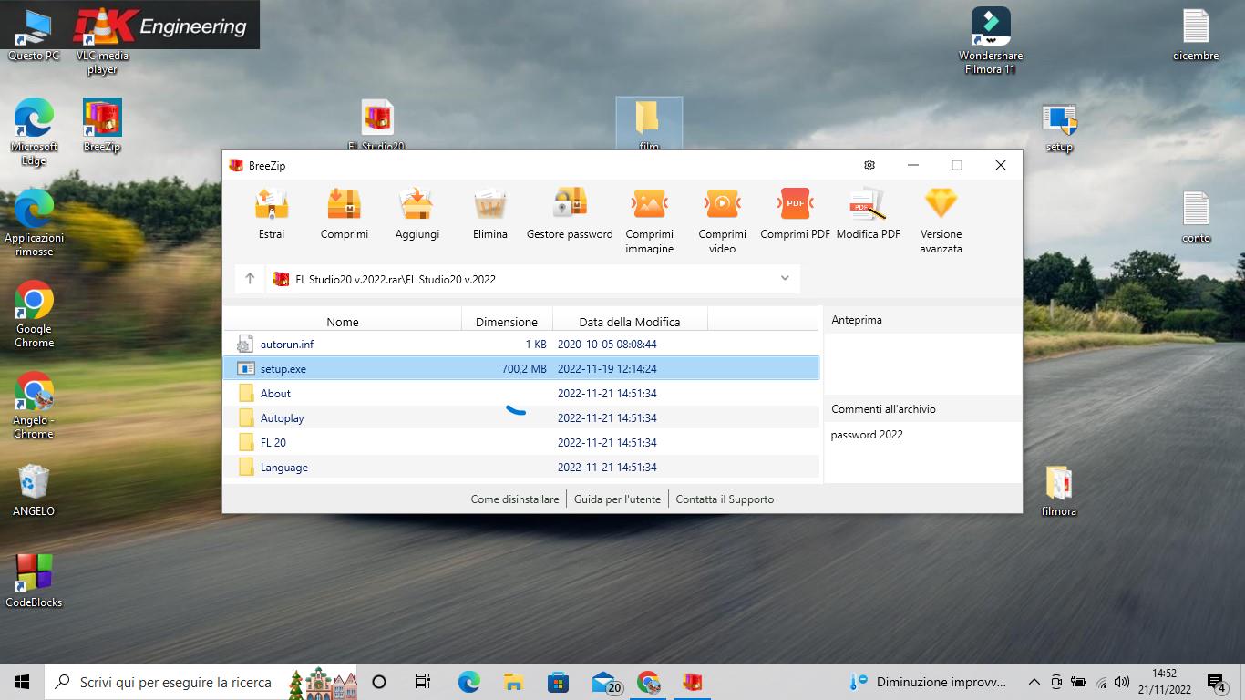This screenshot has width=1245, height=700.
Task: Select the autorun.inf file
Action: [x=287, y=345]
